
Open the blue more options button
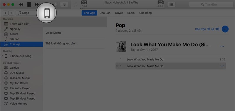tap(225, 29)
